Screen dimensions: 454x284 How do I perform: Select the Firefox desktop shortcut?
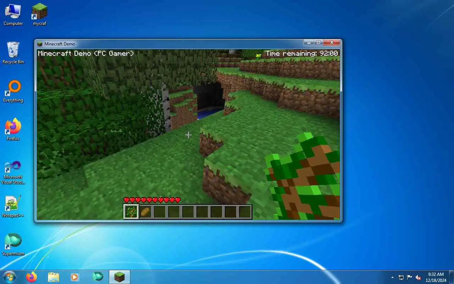(x=13, y=130)
